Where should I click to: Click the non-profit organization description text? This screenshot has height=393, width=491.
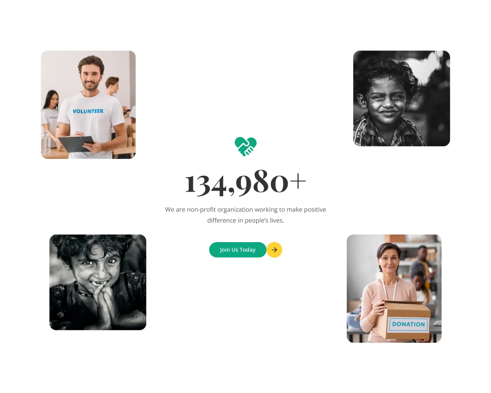tap(246, 215)
